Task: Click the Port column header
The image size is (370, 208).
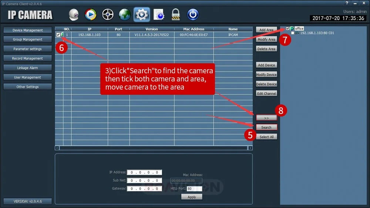Action: pos(118,29)
